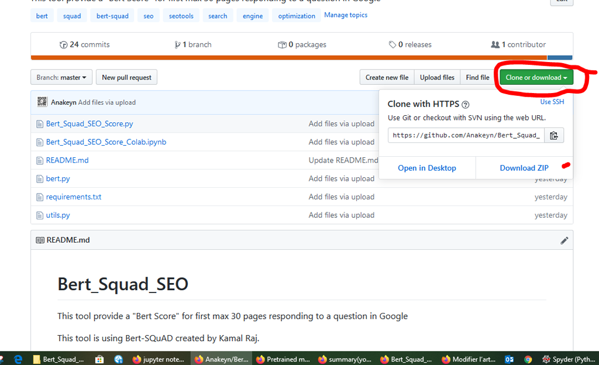Click the help question mark near Clone with HTTPS
The height and width of the screenshot is (365, 599).
pyautogui.click(x=465, y=104)
